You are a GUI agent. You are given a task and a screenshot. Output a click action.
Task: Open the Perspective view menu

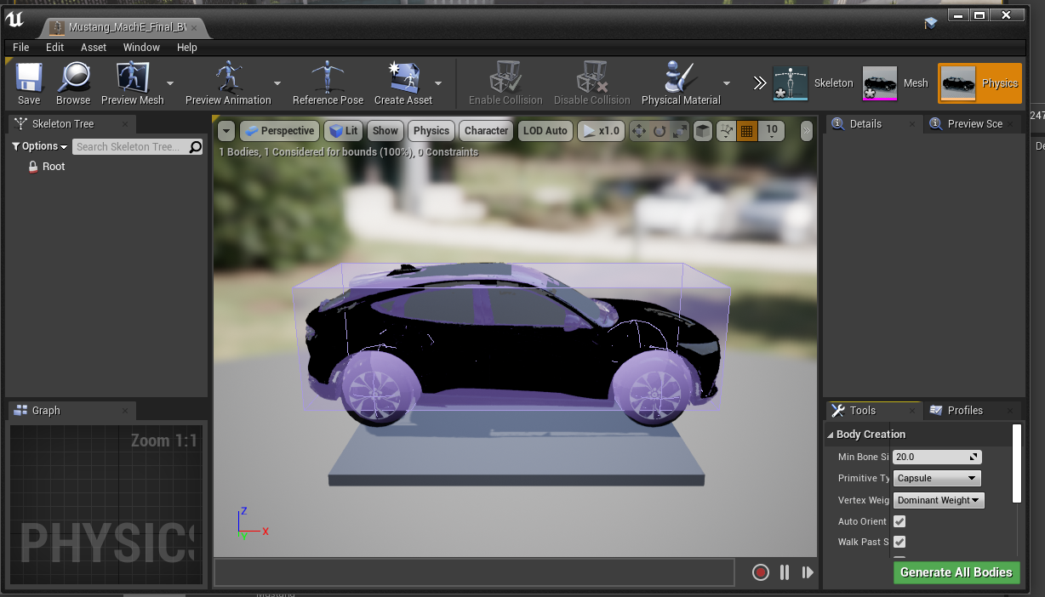[x=279, y=131]
